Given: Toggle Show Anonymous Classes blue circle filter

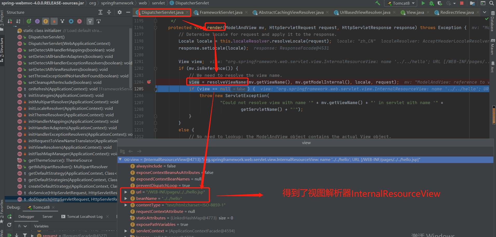Looking at the screenshot, I should pos(71,21).
